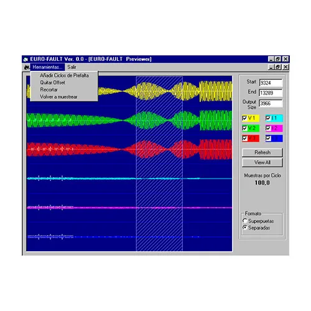Restore the inner Previewer child window
The image size is (311, 311).
[x=278, y=67]
